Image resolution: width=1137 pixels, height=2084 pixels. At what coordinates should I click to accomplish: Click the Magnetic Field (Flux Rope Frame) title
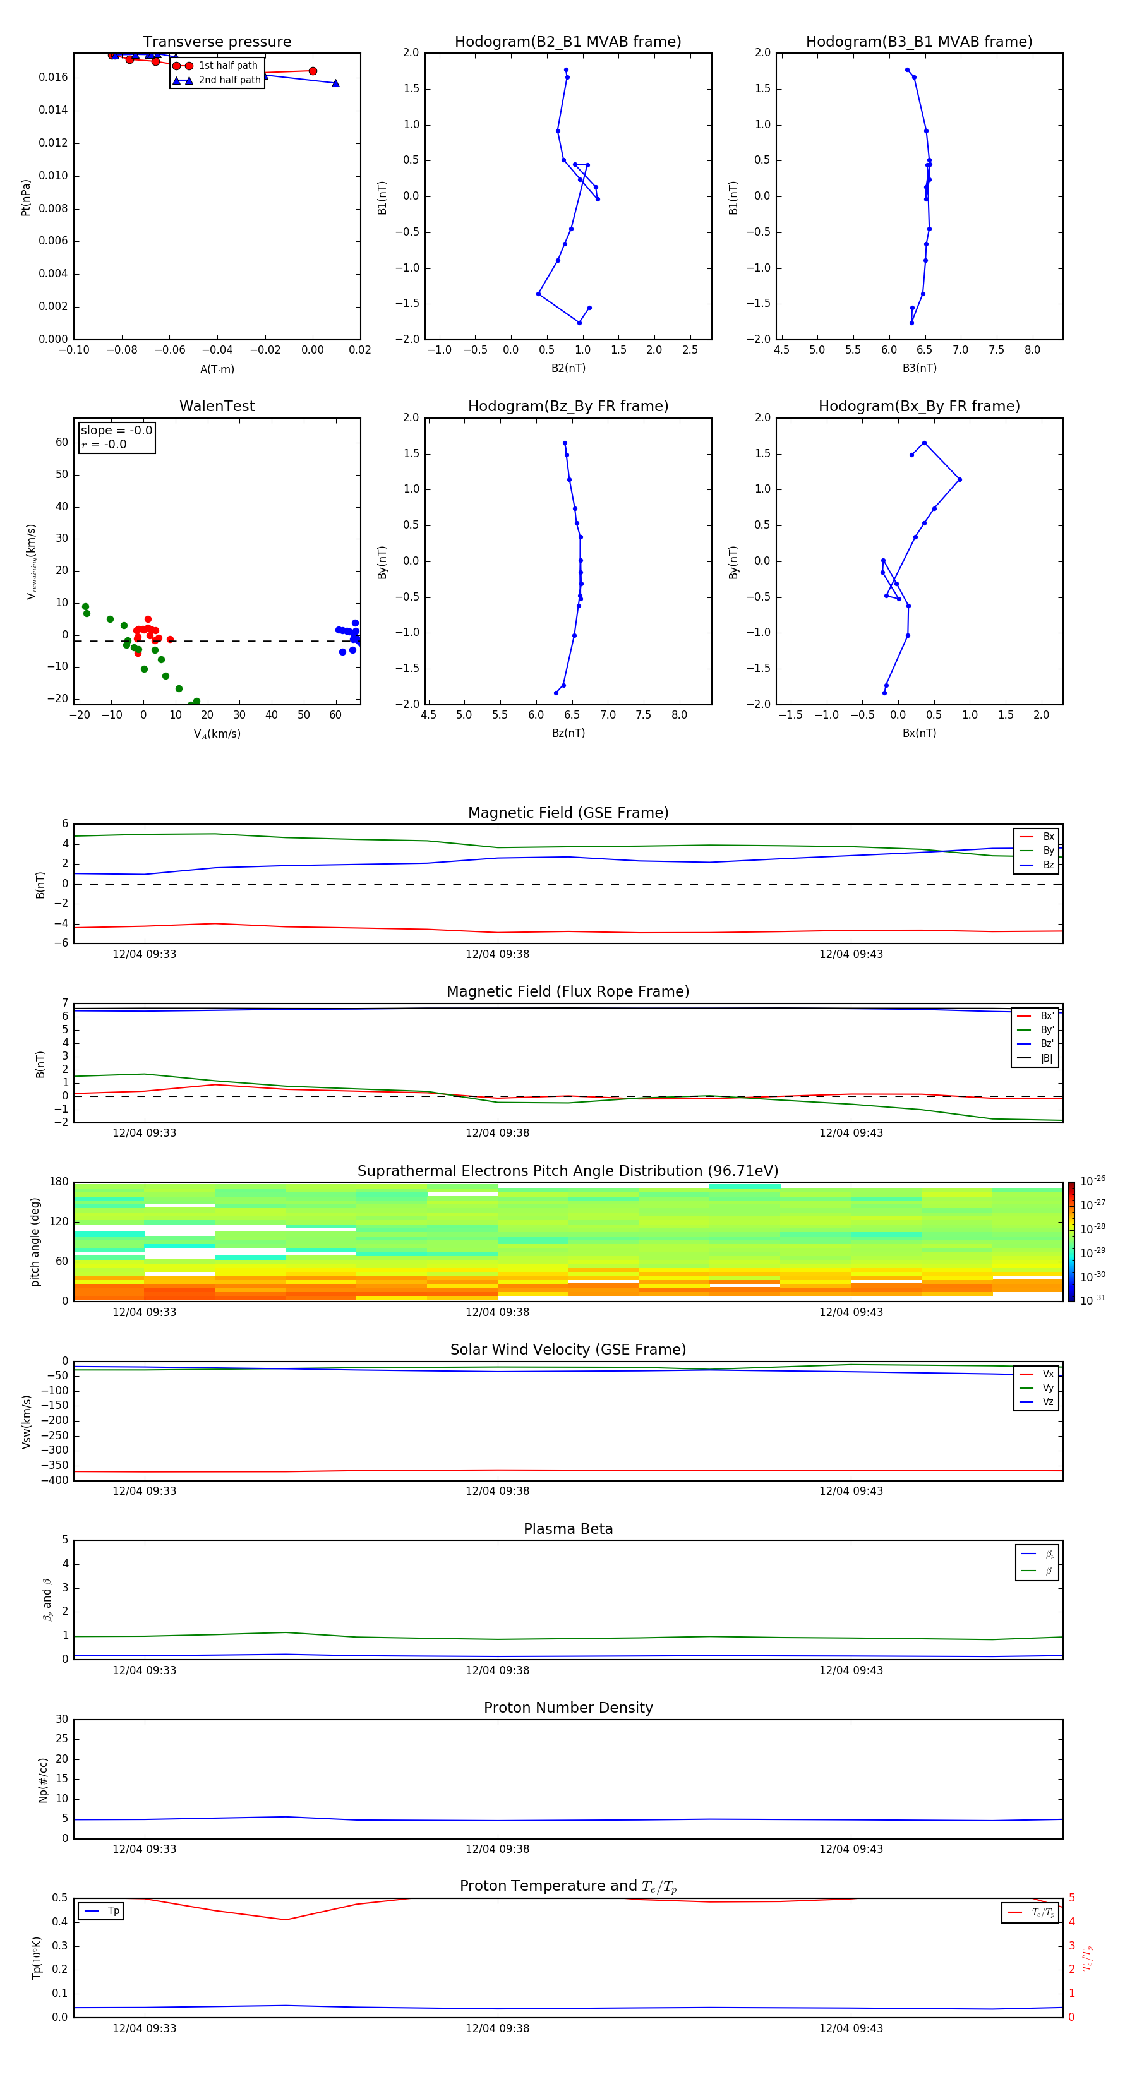point(568,992)
